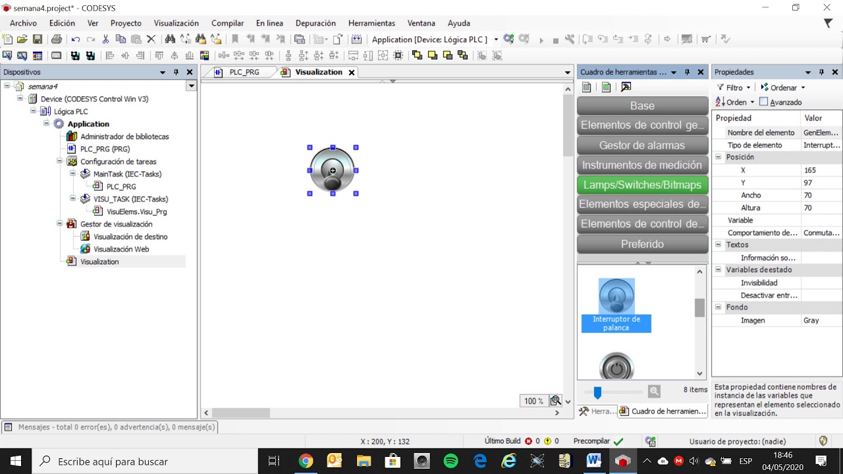Click the Bring to front icon
Viewport: 843px width, 474px height.
417,56
